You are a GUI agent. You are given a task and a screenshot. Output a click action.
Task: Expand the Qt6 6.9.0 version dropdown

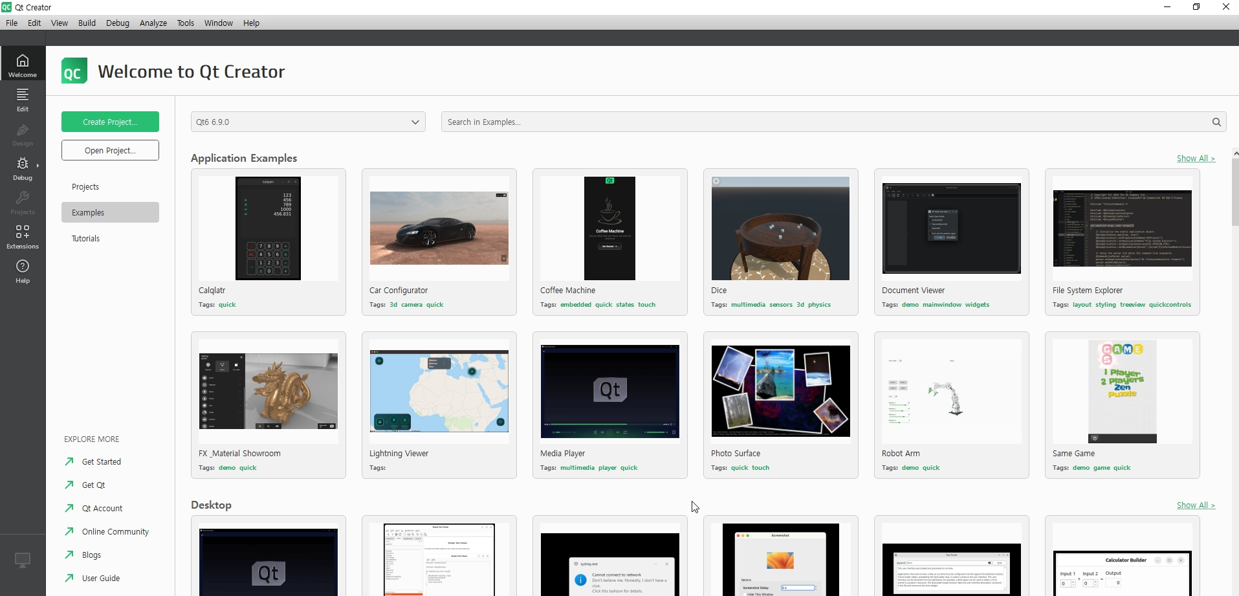308,122
